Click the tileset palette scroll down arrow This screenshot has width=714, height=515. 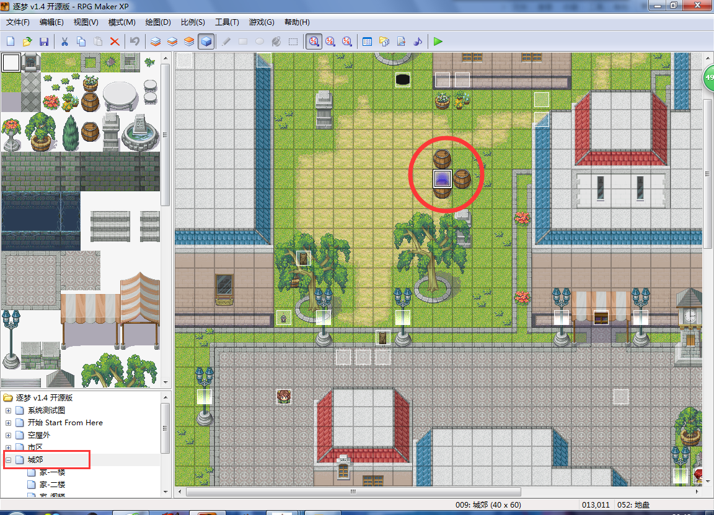[165, 383]
